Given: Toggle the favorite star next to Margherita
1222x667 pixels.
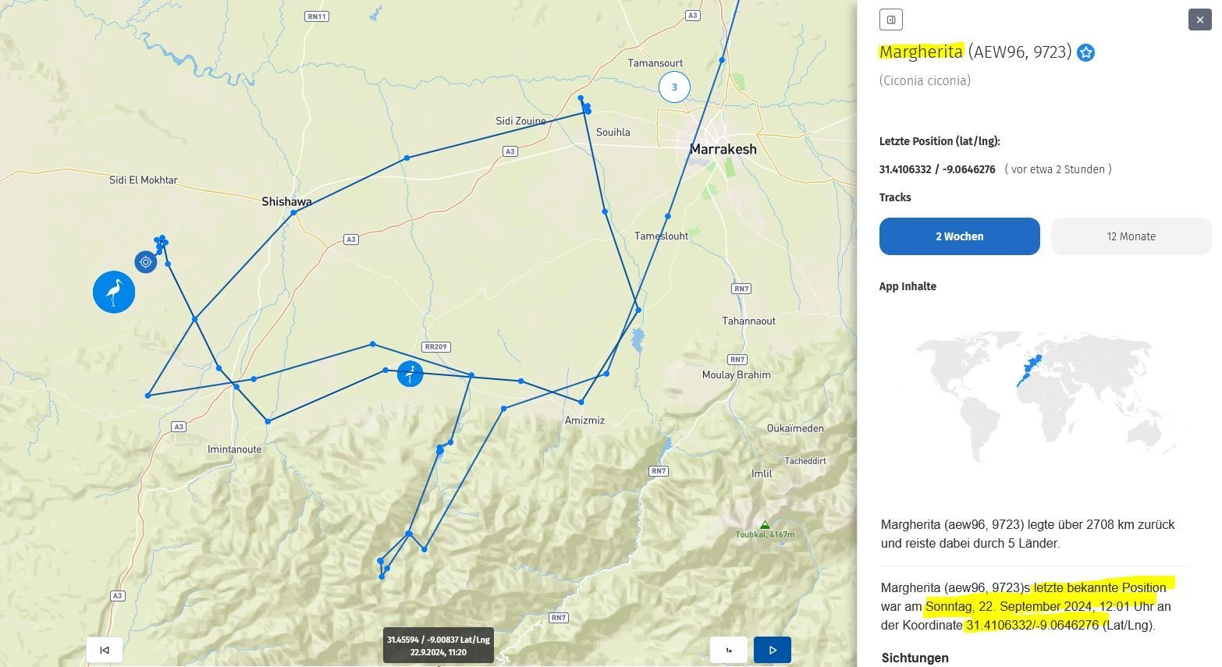Looking at the screenshot, I should [1085, 52].
